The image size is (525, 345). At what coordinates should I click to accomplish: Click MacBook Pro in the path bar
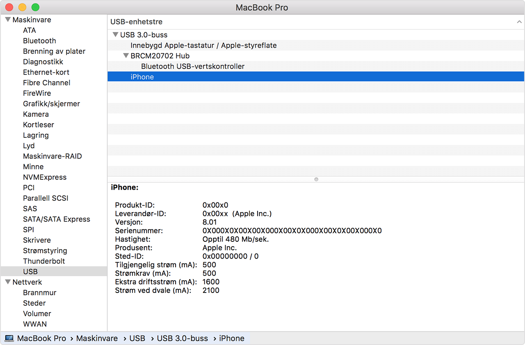coord(41,338)
